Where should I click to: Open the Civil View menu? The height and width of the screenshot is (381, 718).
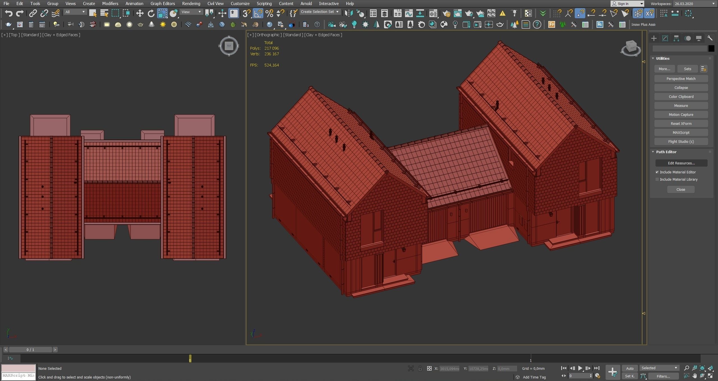215,4
